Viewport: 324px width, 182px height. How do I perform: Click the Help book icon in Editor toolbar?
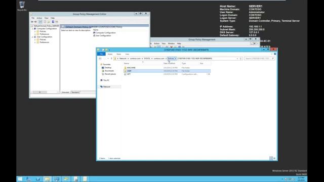click(53, 22)
